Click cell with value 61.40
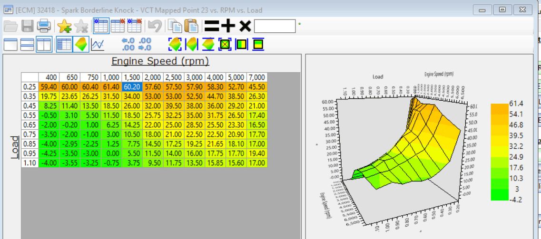The width and height of the screenshot is (541, 239). (x=111, y=87)
